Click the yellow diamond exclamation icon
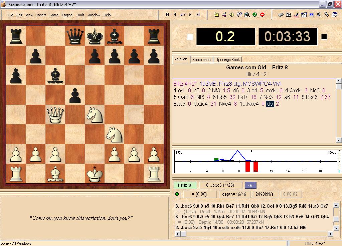342x246 pixels. [232, 15]
